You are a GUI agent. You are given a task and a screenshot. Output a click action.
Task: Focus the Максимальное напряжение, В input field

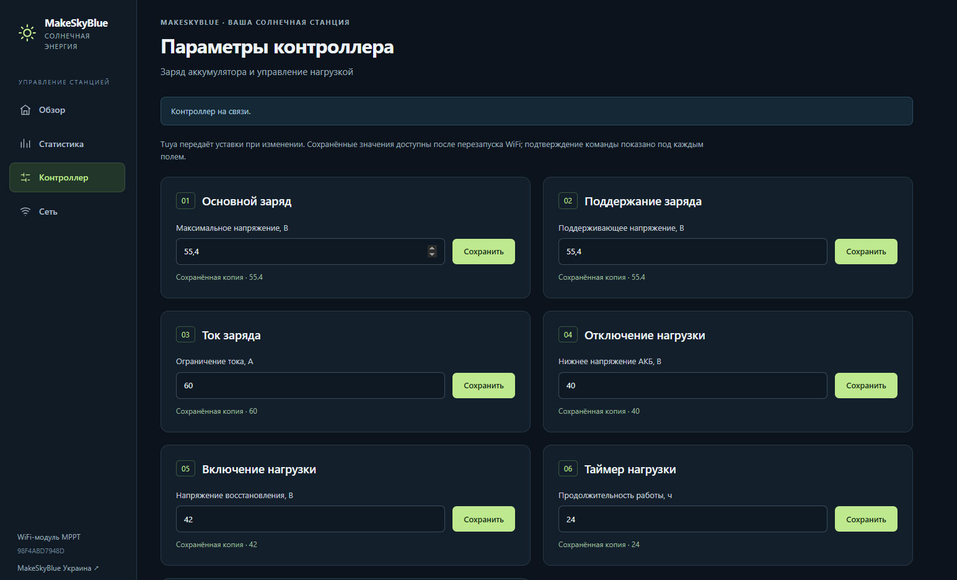pos(310,252)
